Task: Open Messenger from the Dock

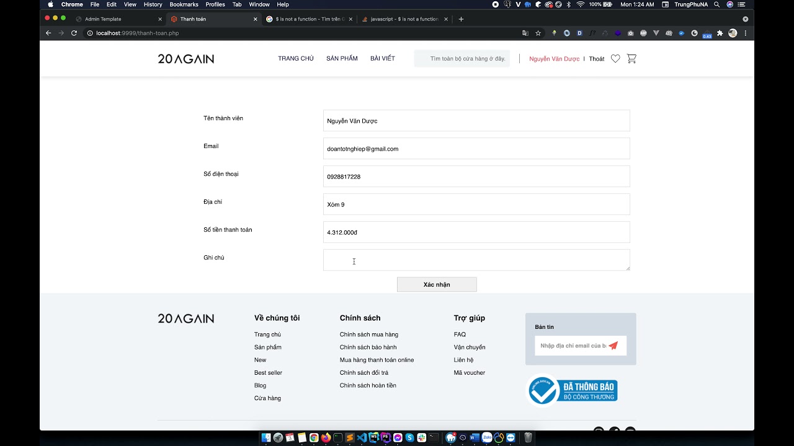Action: [x=398, y=438]
